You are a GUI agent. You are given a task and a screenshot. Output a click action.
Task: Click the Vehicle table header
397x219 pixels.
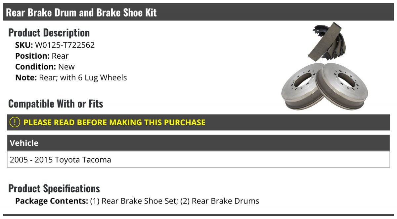(198, 143)
